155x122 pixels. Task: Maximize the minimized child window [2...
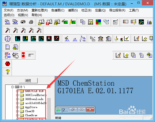(x=82, y=110)
